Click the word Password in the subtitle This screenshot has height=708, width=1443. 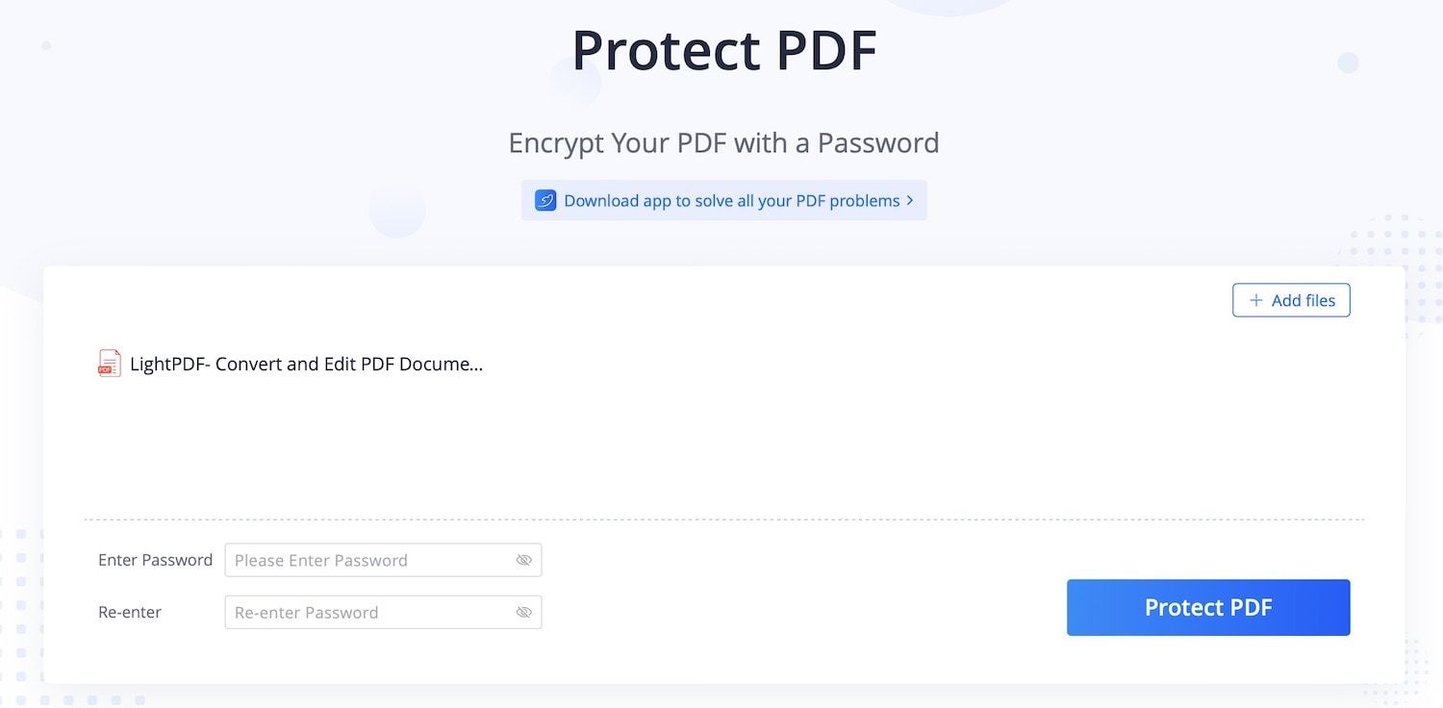(x=877, y=142)
